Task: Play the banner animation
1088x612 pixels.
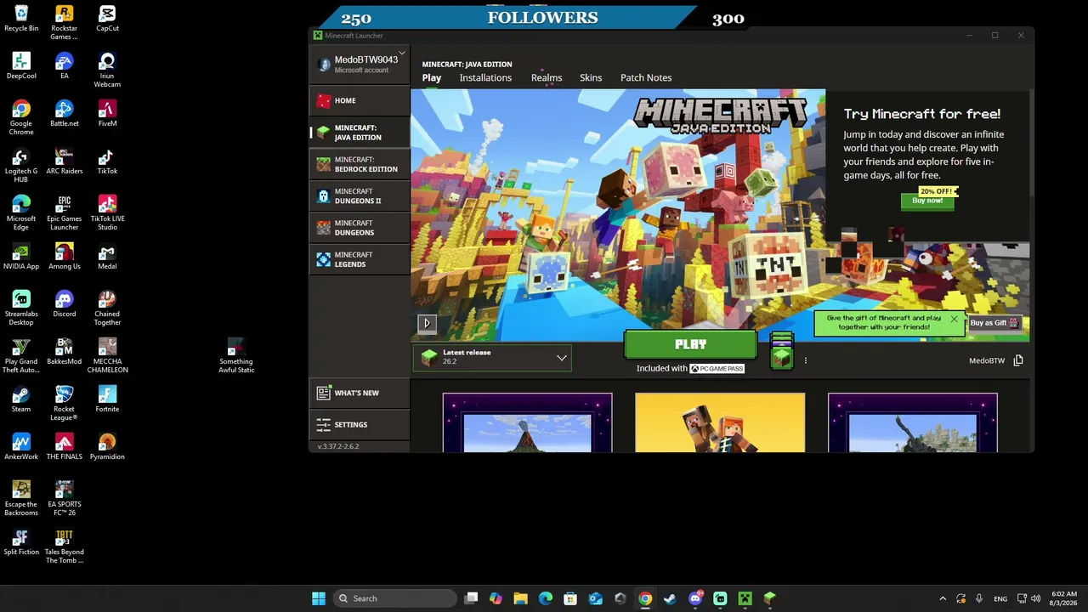Action: 427,323
